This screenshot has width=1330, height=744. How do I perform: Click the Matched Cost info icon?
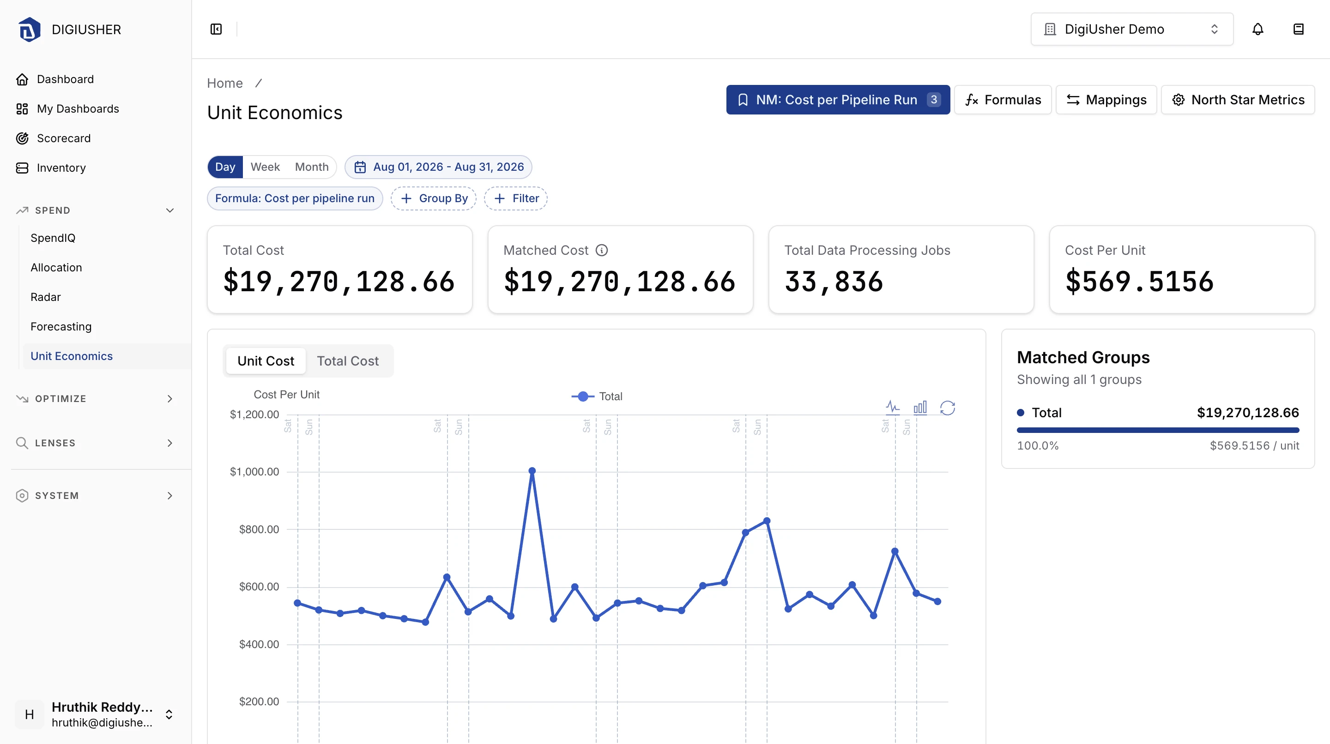601,250
